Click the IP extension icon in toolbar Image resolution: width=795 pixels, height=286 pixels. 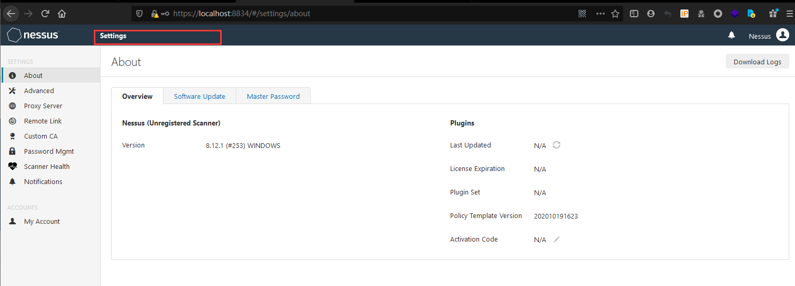pos(684,14)
